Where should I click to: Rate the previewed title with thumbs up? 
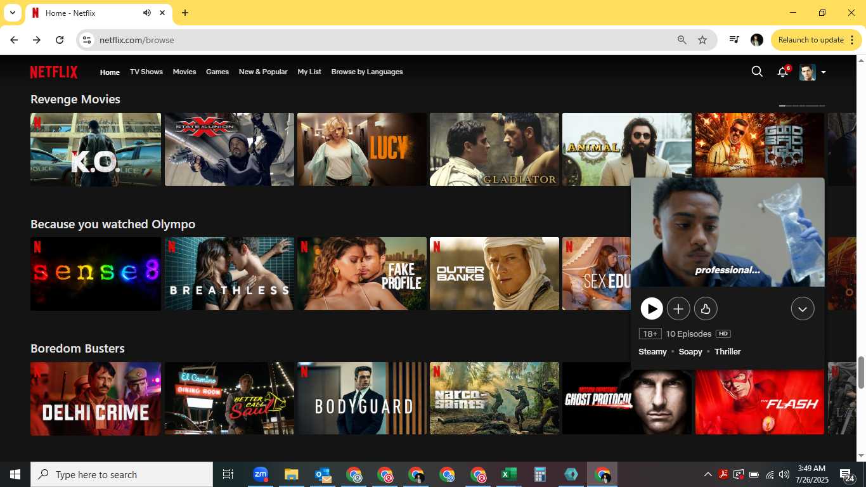(705, 309)
